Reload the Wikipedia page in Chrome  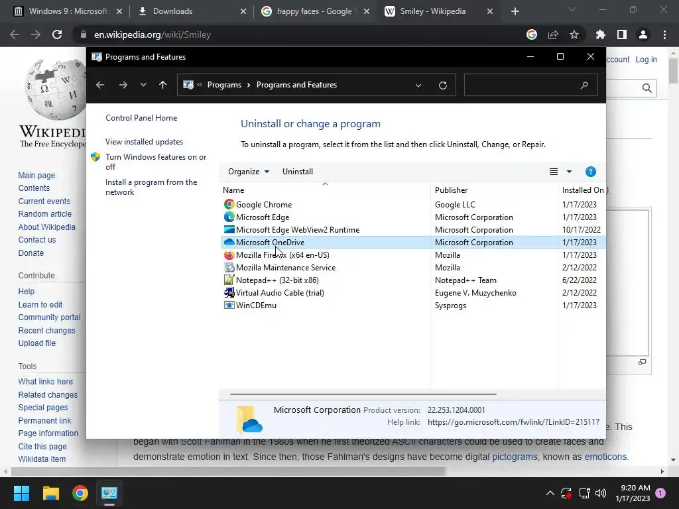pyautogui.click(x=57, y=34)
